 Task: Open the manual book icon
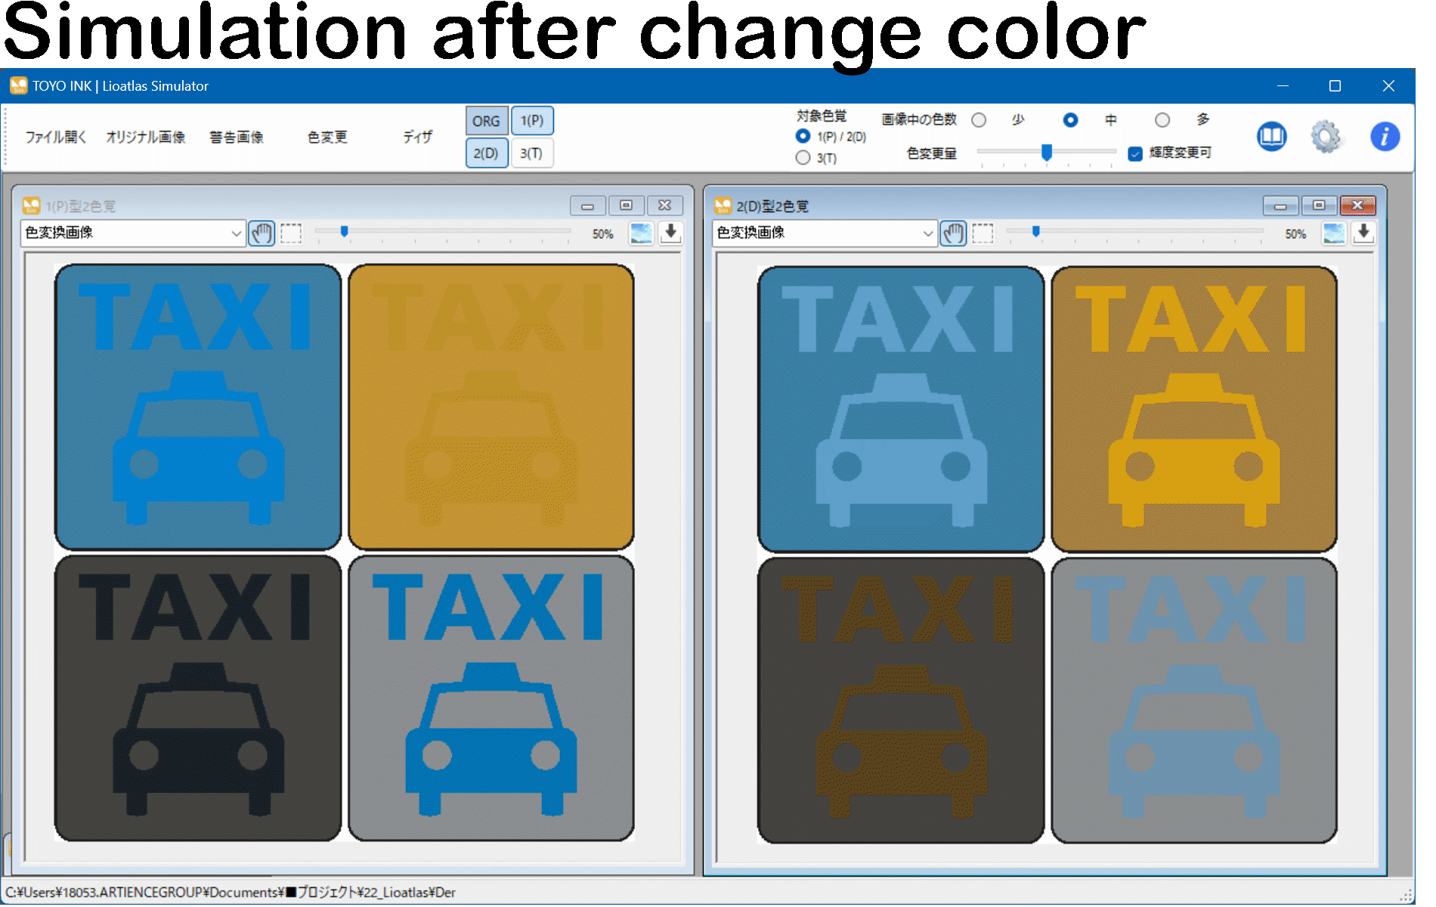click(x=1271, y=137)
